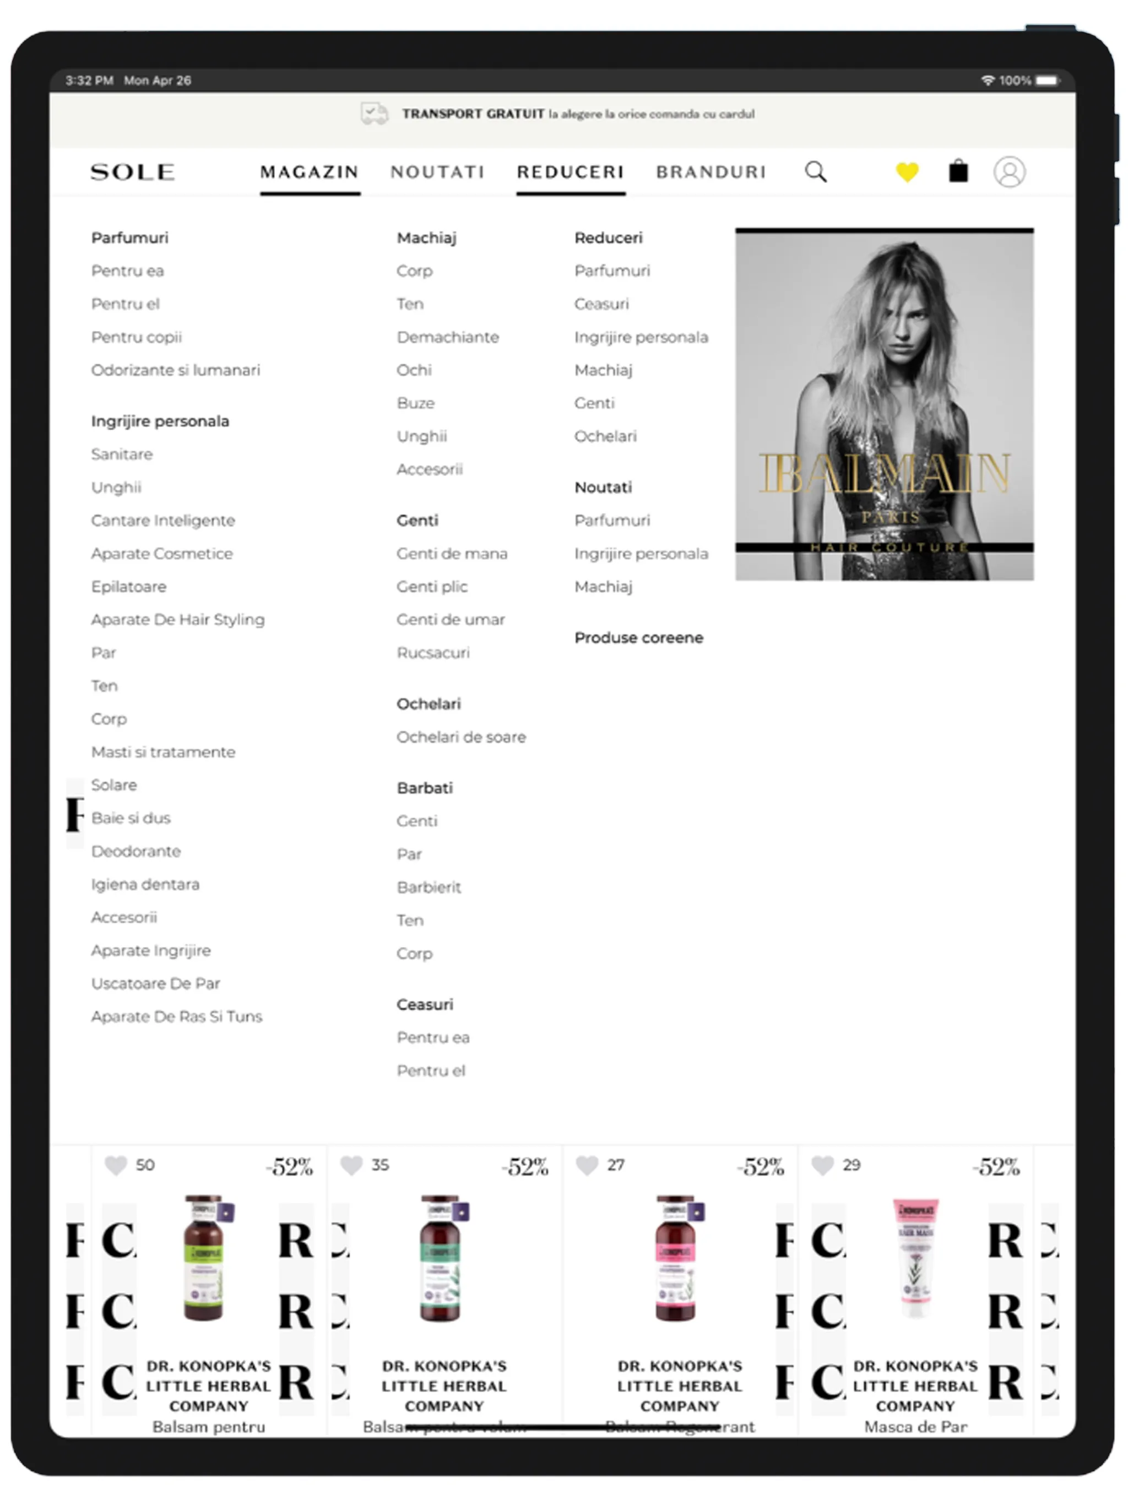Click BRANDURI navigation menu item

(712, 171)
